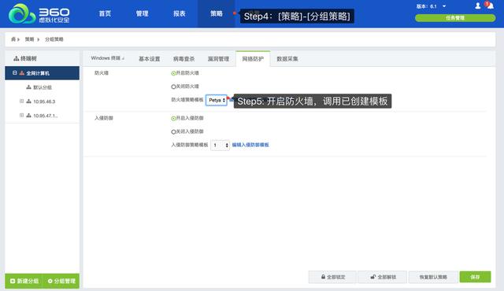Viewport: 504px width, 291px height.
Task: Open the 首页 navigation menu
Action: 105,13
